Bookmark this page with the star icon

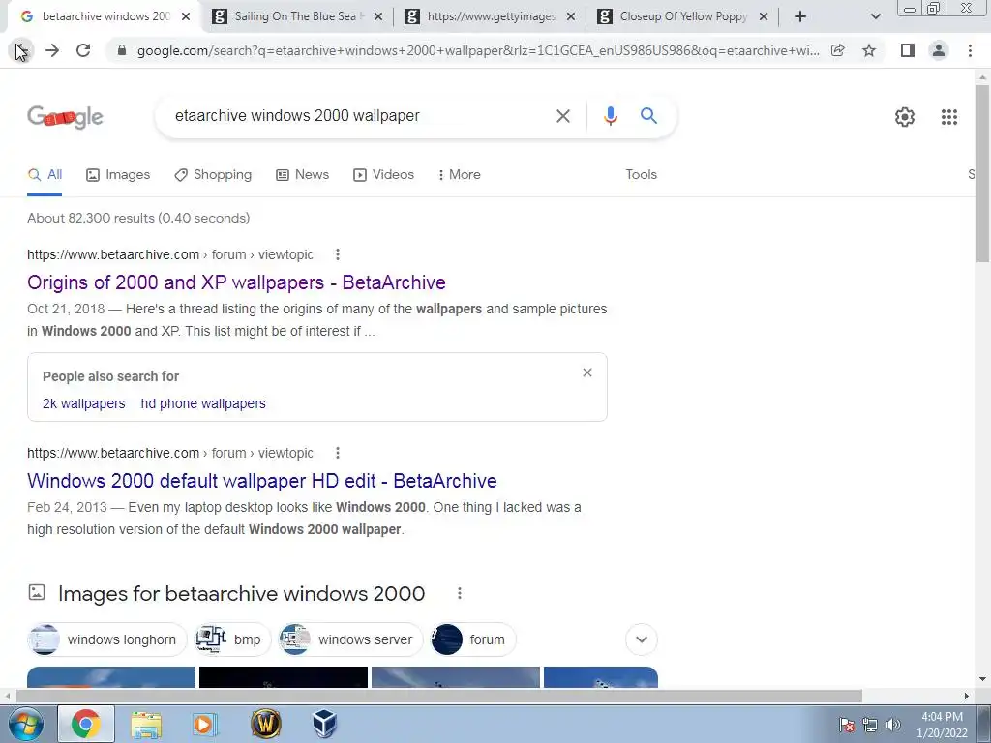click(x=869, y=50)
